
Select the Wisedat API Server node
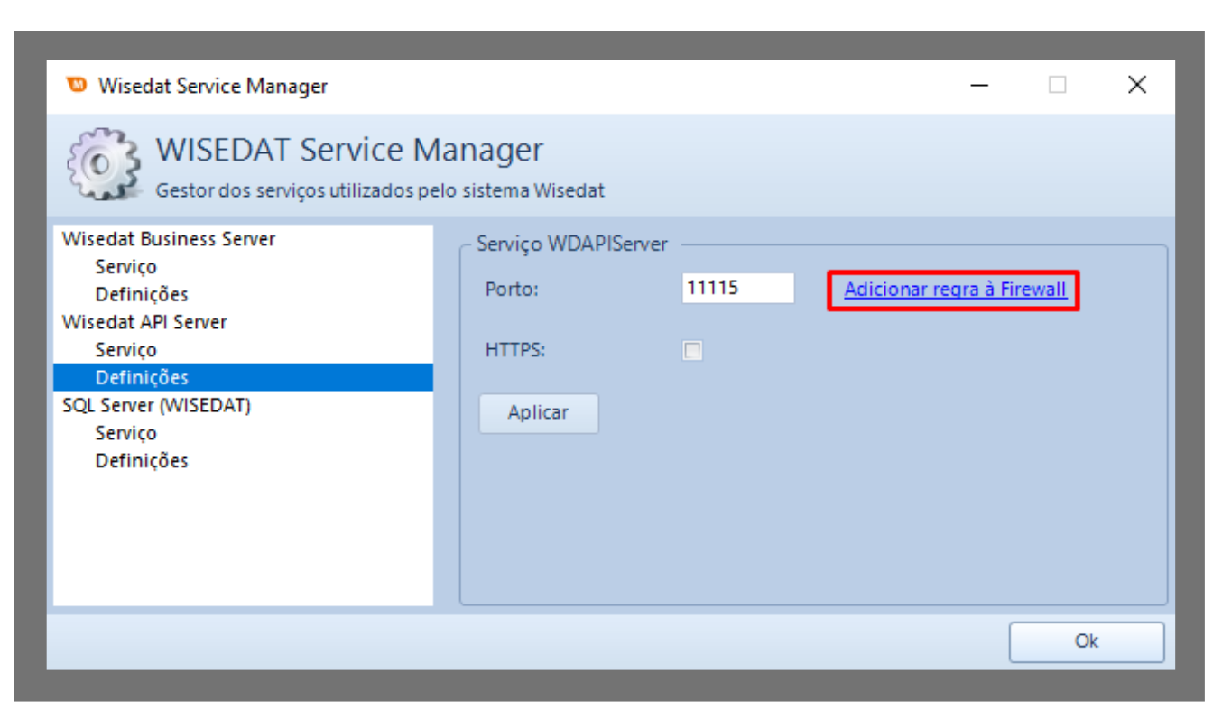(144, 322)
